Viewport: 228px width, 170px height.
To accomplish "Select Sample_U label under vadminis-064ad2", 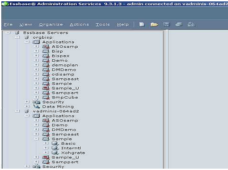I will click(x=65, y=157).
